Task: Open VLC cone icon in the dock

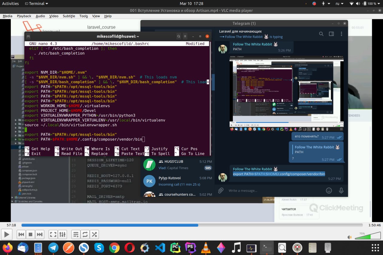Action: 206,248
